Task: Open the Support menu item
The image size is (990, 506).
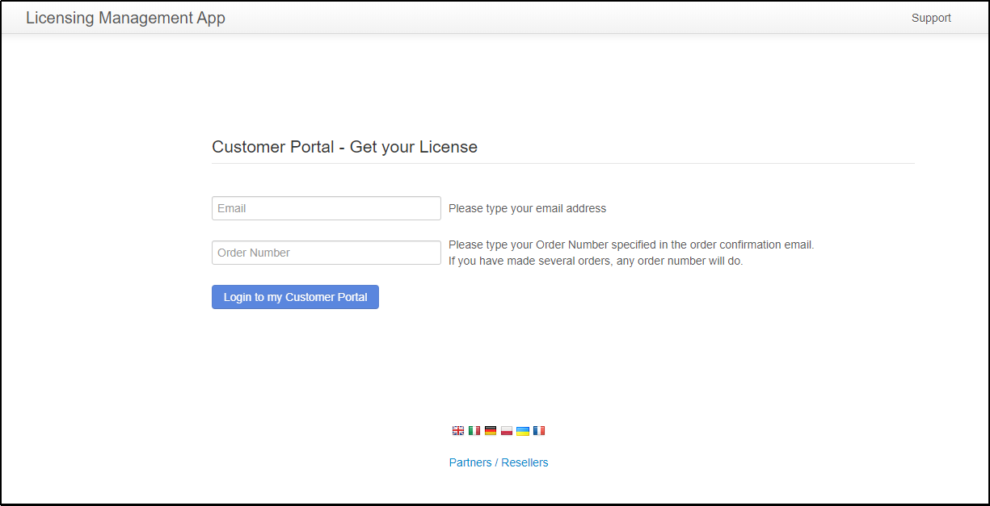Action: point(931,18)
